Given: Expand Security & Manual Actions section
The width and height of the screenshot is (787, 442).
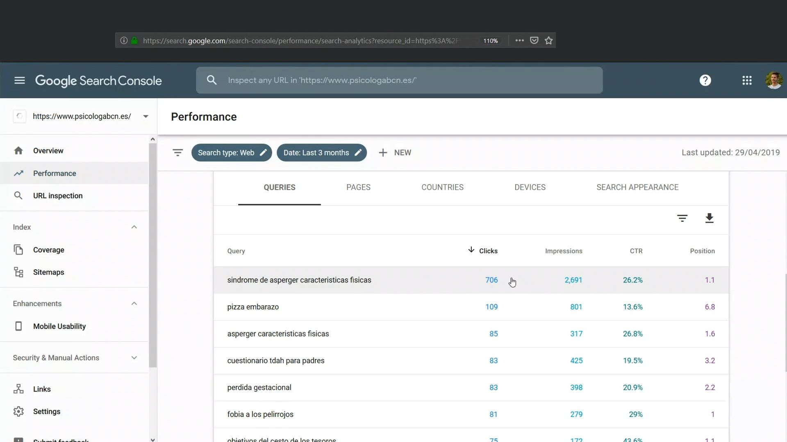Looking at the screenshot, I should click(x=134, y=358).
